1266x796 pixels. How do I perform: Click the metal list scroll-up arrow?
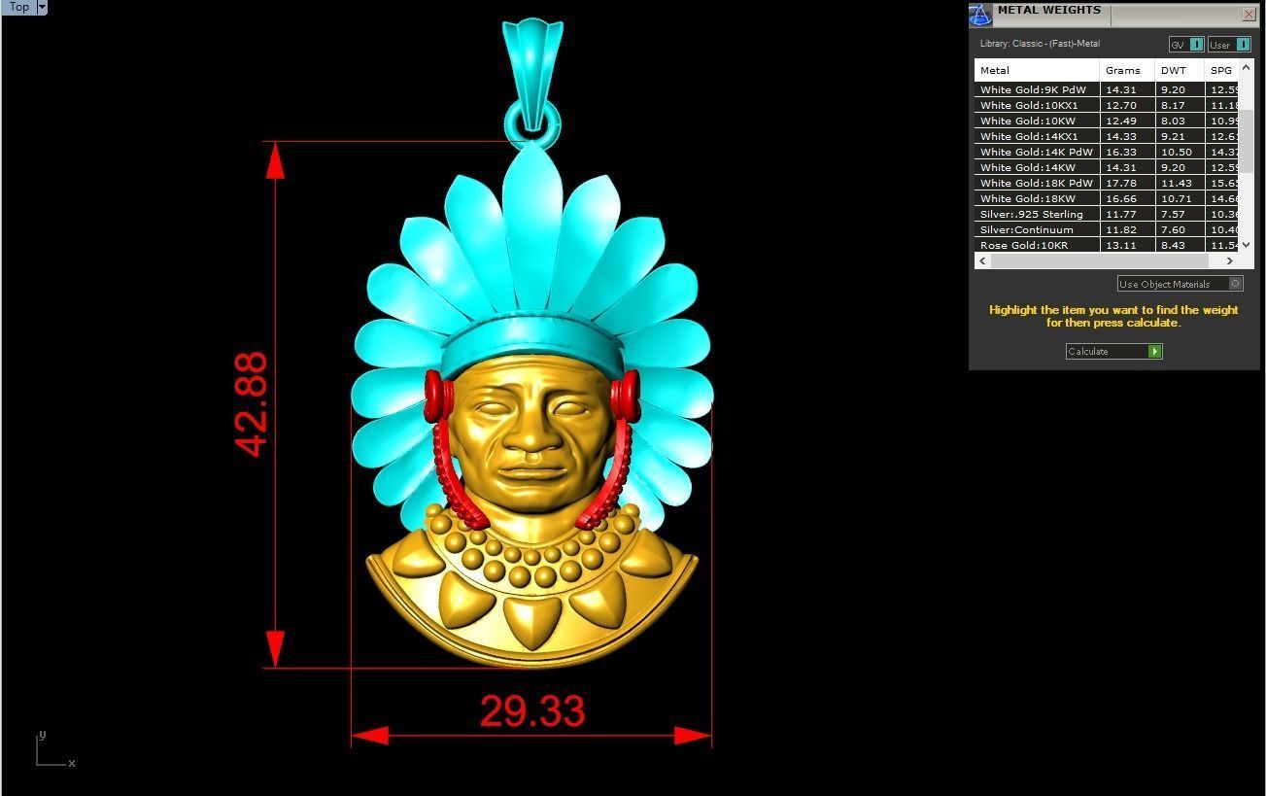(1248, 67)
